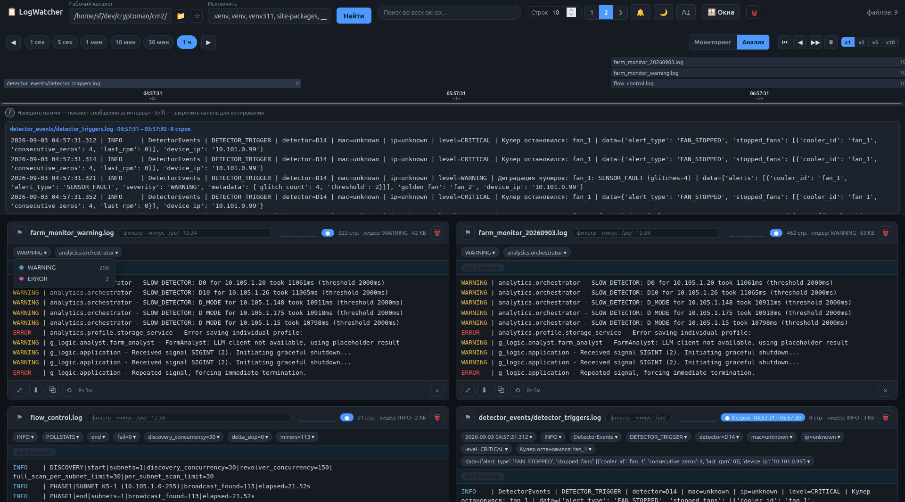The image size is (905, 502).
Task: Toggle the 8 строк interval filter in detector_triggers
Action: point(763,418)
